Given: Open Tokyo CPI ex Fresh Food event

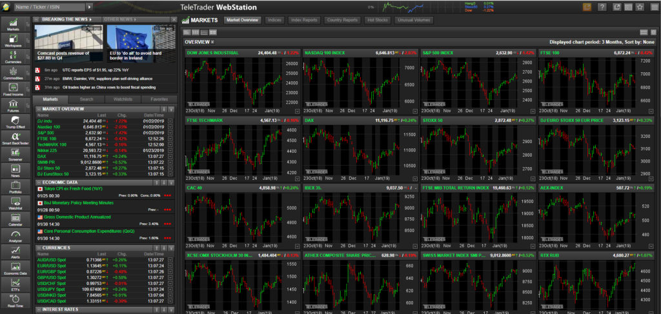Looking at the screenshot, I should point(74,188).
